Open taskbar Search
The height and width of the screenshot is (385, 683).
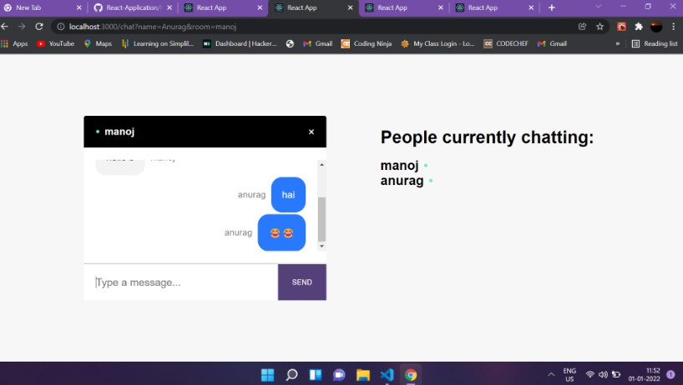[291, 374]
